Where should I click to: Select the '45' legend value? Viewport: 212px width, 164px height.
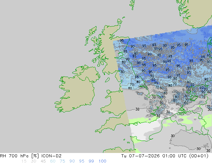(43, 161)
